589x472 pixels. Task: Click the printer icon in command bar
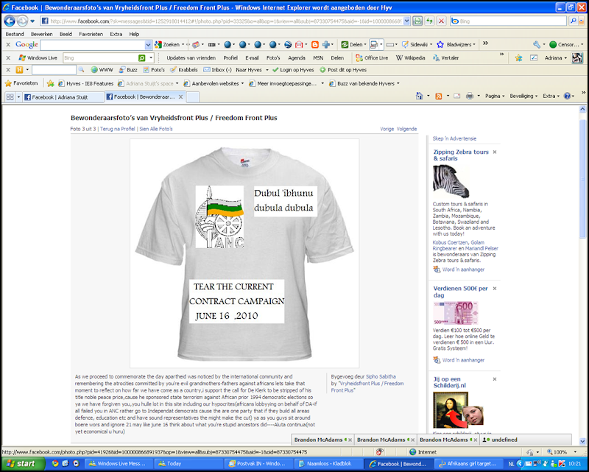470,96
